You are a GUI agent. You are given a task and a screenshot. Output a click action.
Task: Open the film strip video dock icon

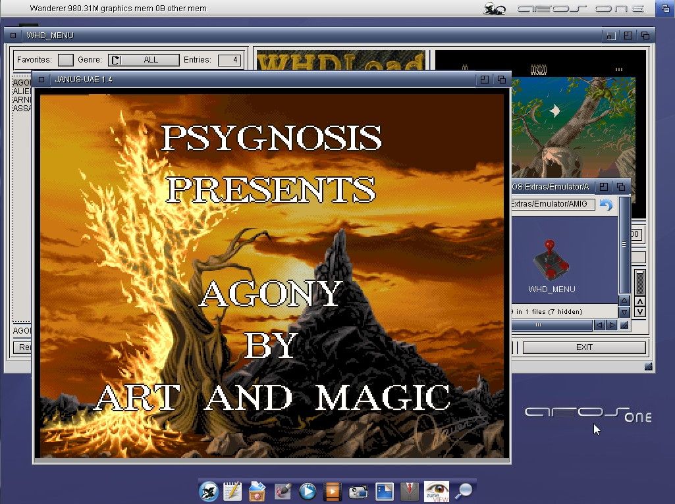tap(333, 491)
